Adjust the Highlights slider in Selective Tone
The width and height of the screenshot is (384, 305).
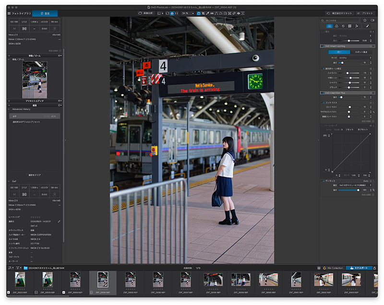[x=348, y=73]
